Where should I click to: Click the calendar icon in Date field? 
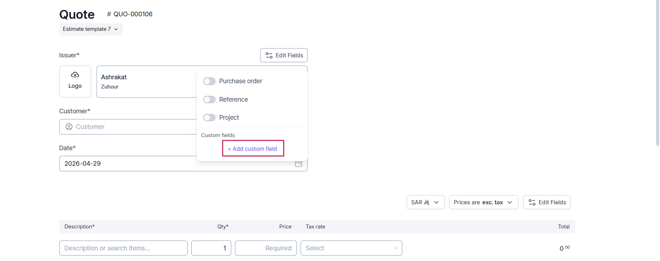click(298, 164)
